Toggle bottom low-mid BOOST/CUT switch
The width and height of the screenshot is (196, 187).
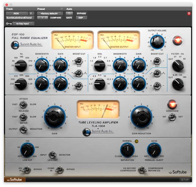tap(79, 86)
